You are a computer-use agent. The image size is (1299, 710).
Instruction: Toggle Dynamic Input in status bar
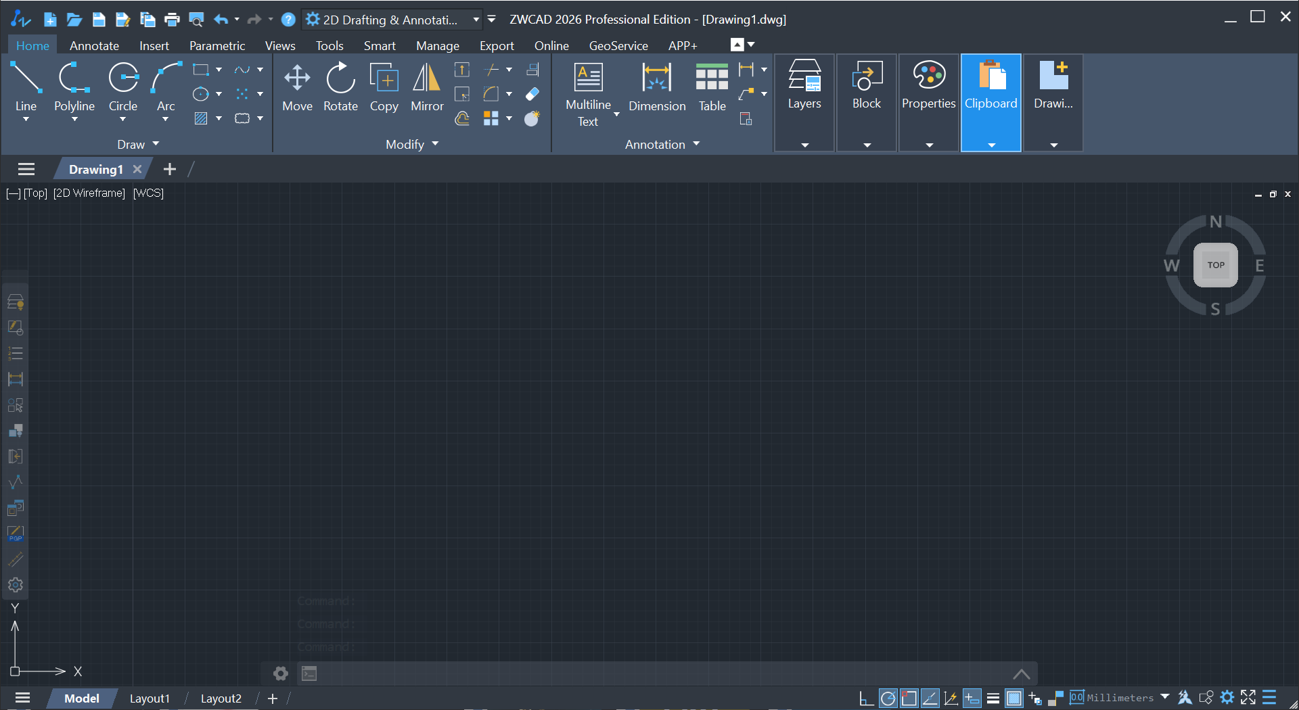coord(972,698)
